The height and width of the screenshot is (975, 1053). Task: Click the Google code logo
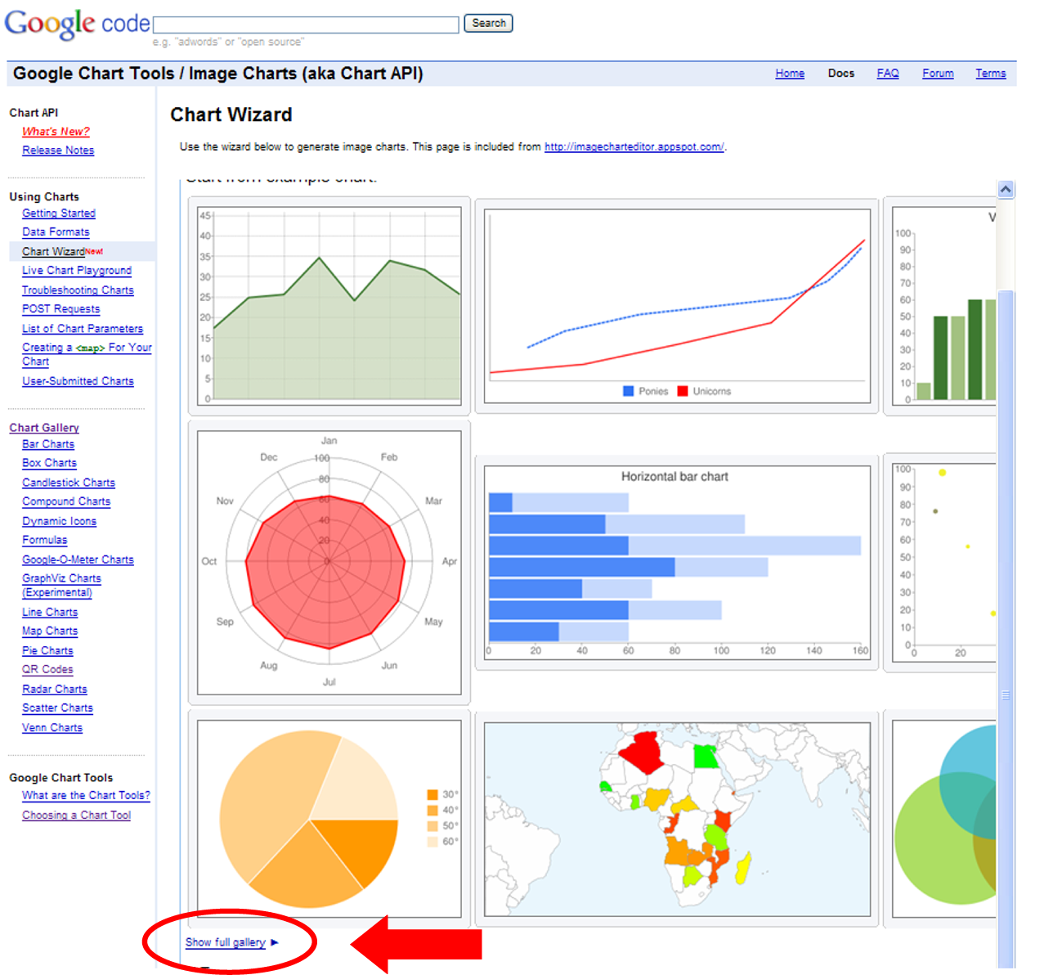(x=78, y=23)
